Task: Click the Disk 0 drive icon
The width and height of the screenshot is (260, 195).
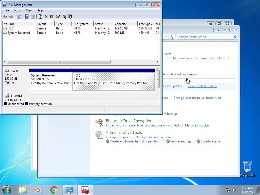Action: 7,71
